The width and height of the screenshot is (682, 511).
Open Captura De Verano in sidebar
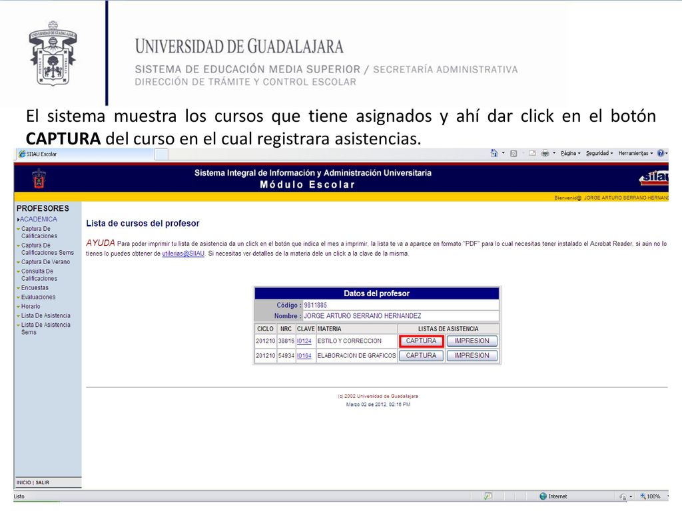(45, 262)
